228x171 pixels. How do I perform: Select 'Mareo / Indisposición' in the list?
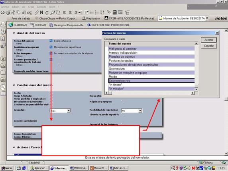pyautogui.click(x=151, y=52)
